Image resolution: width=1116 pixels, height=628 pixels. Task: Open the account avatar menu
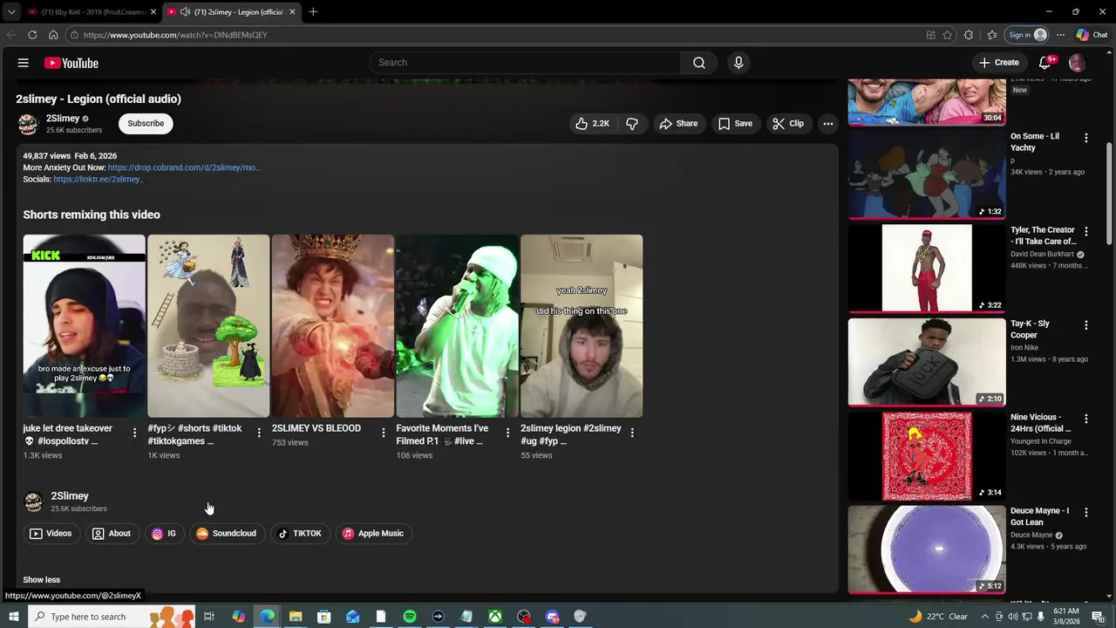point(1077,63)
